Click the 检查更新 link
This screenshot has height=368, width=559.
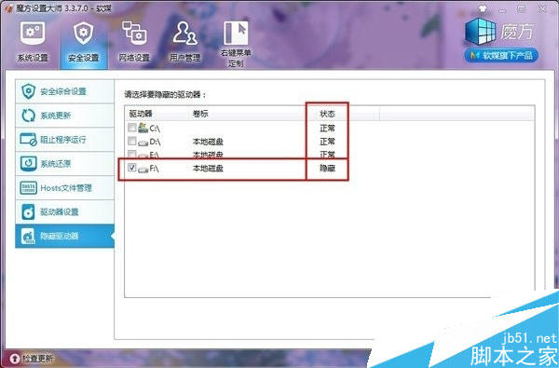37,359
